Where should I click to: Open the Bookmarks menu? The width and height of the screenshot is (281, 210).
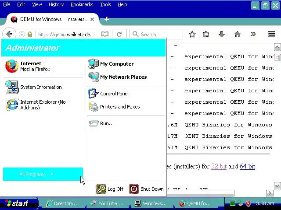pos(82,4)
